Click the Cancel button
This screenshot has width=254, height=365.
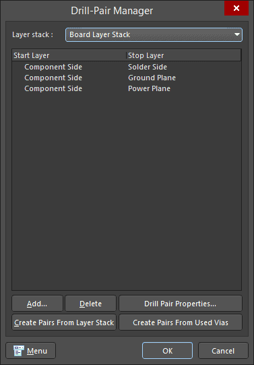(x=223, y=351)
